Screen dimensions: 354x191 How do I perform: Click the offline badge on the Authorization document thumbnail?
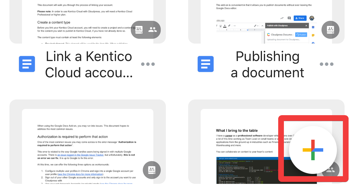coord(152,170)
